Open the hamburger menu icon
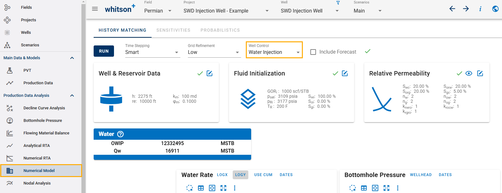Viewport: 502px width, 193px height. pos(95,9)
